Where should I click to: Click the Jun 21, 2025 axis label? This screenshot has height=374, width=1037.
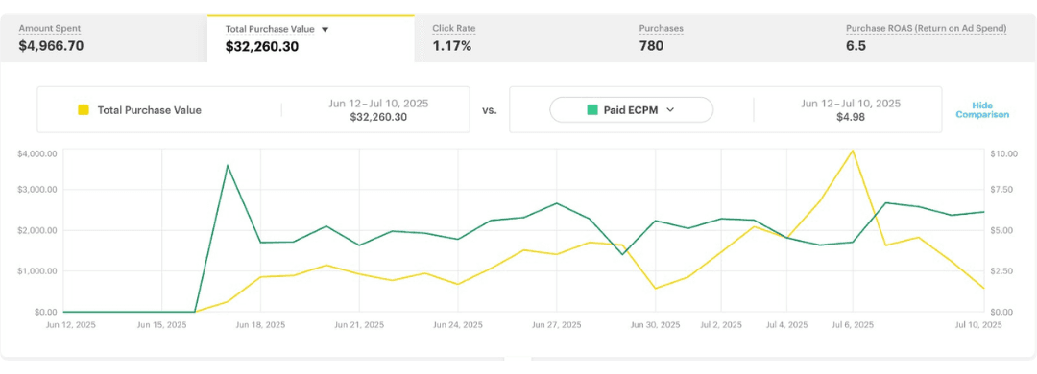[x=359, y=325]
